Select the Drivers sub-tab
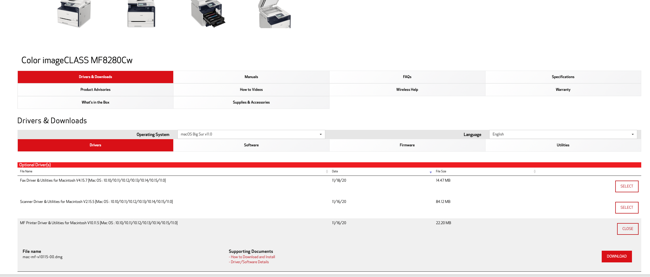The image size is (650, 277). tap(95, 145)
